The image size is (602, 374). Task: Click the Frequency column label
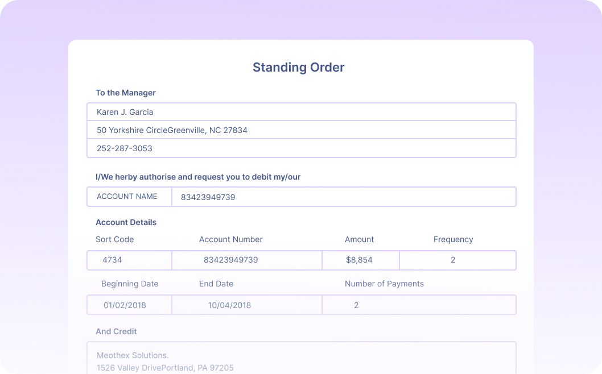pyautogui.click(x=453, y=239)
